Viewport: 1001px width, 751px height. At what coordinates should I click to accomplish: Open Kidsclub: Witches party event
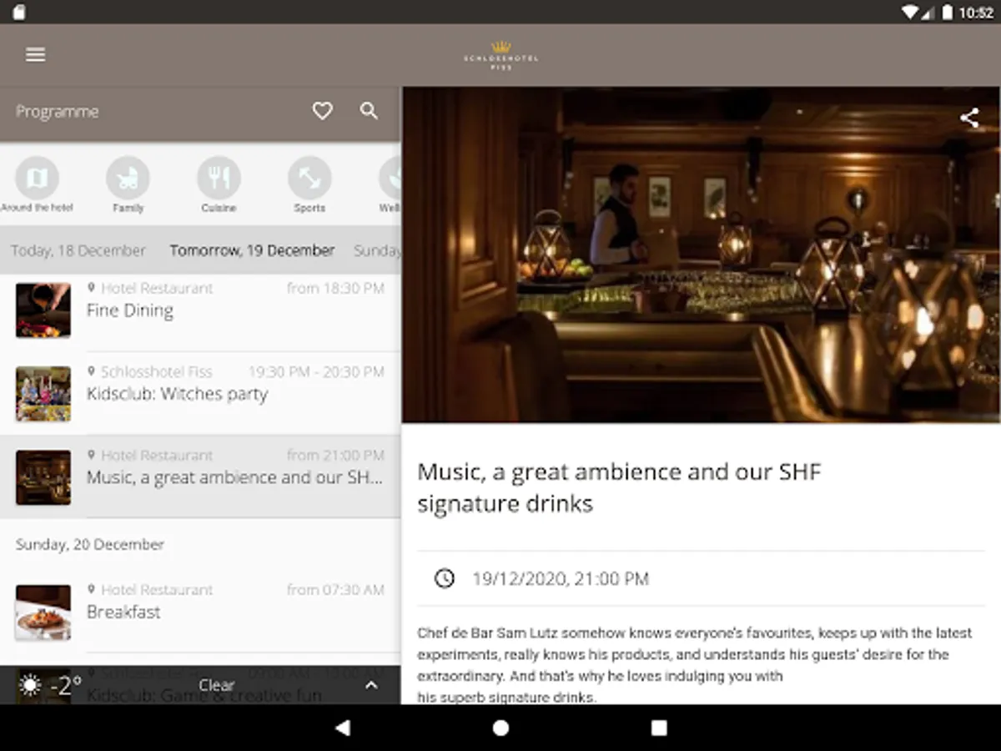[200, 394]
